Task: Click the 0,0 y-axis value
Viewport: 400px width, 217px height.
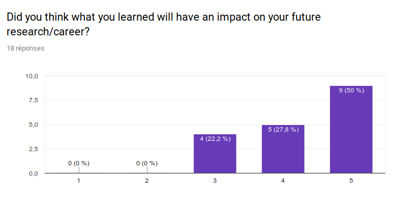Action: tap(33, 173)
